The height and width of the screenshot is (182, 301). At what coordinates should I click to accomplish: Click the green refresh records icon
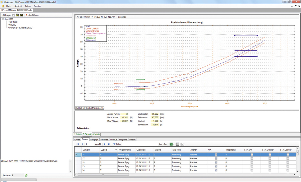[26, 175]
